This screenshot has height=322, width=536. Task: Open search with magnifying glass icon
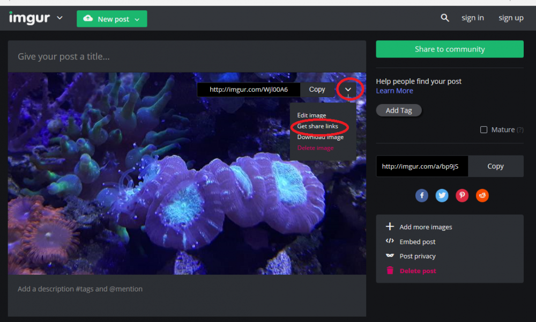445,18
